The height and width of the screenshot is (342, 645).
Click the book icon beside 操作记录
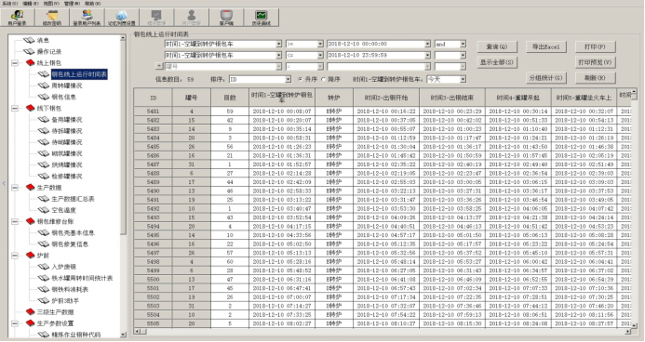click(x=29, y=52)
